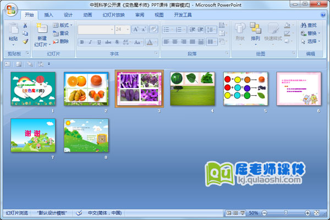The height and width of the screenshot is (220, 330).
Task: Switch to the Insert tab
Action: point(48,15)
